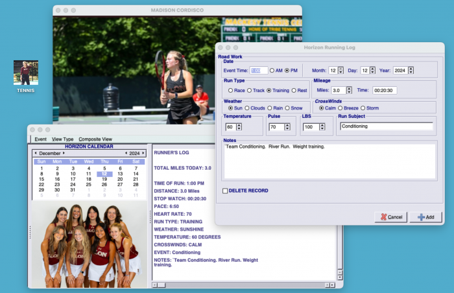Advance calendar to next year
The width and height of the screenshot is (454, 293).
[144, 153]
